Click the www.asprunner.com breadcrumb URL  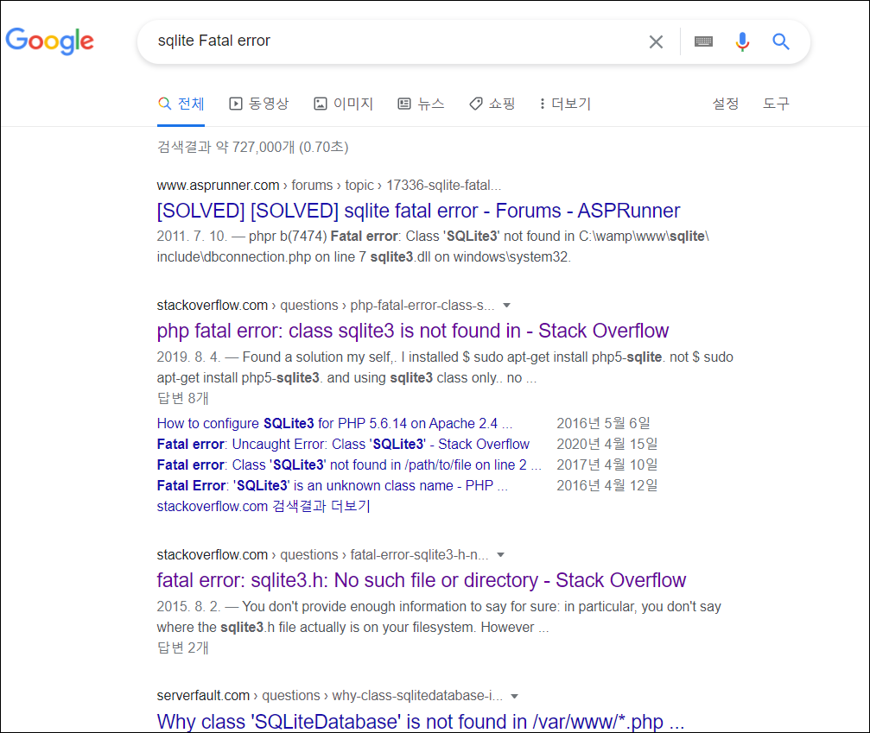coord(328,185)
